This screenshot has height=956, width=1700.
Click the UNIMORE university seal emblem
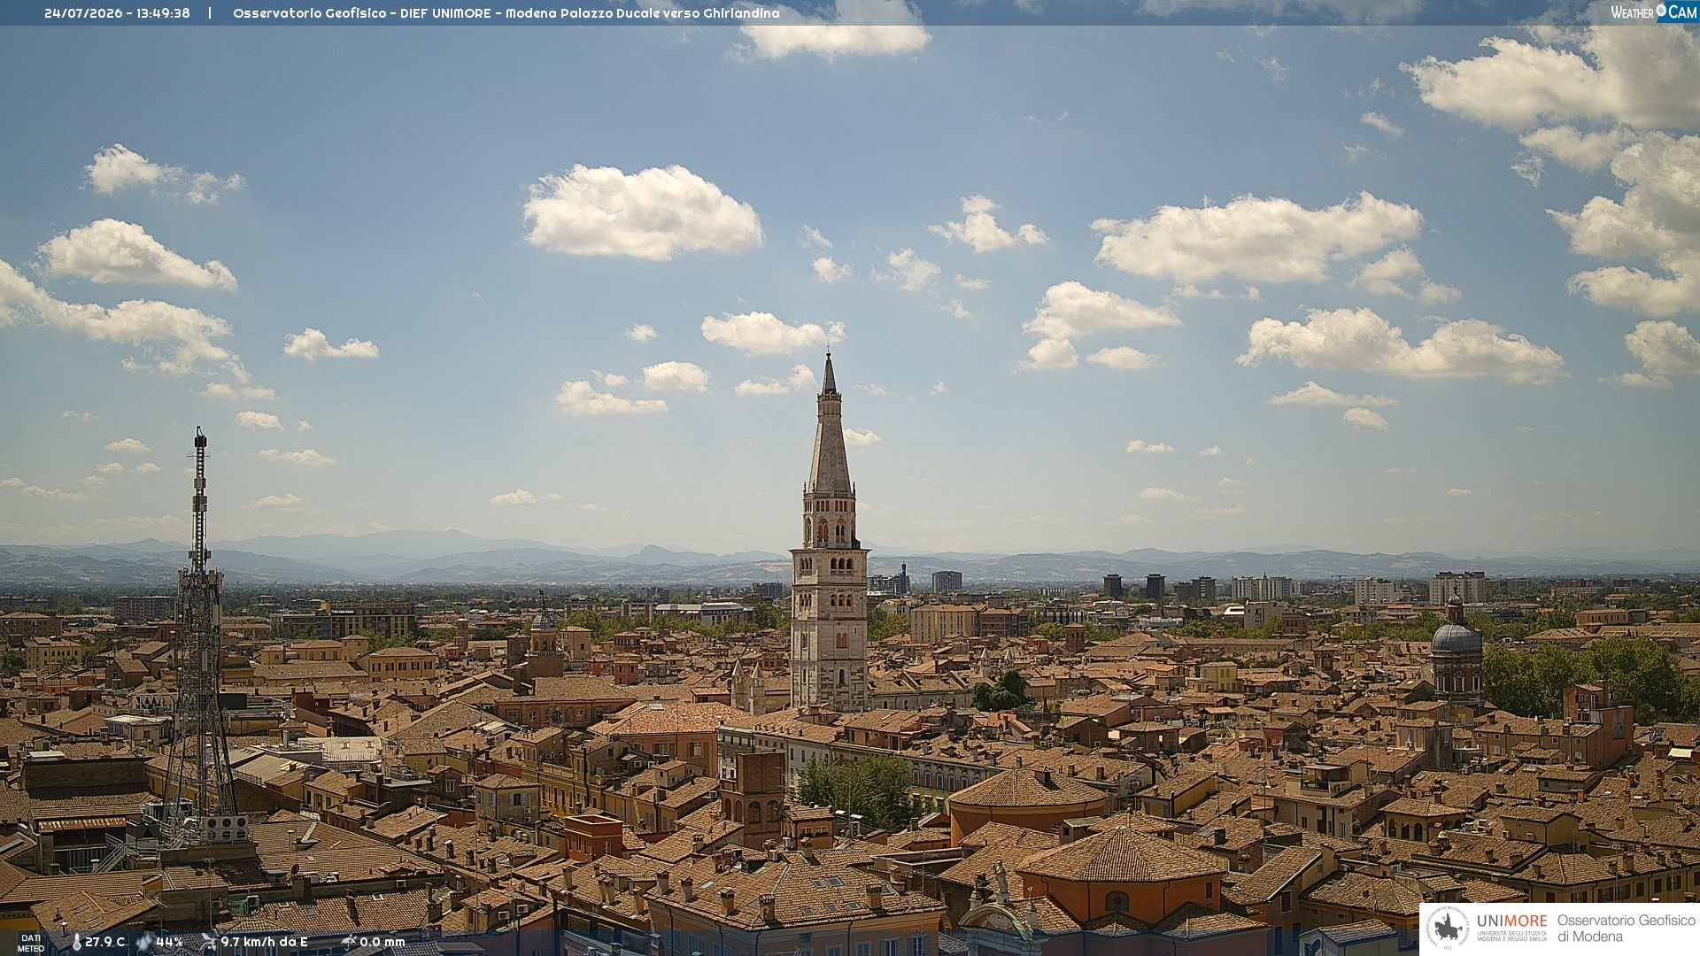point(1448,929)
